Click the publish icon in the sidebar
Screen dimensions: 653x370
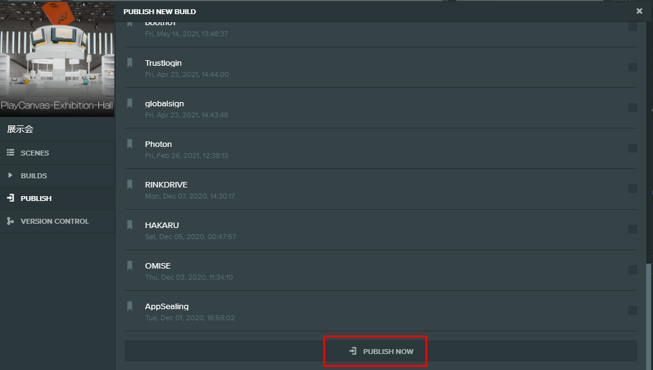tap(10, 198)
